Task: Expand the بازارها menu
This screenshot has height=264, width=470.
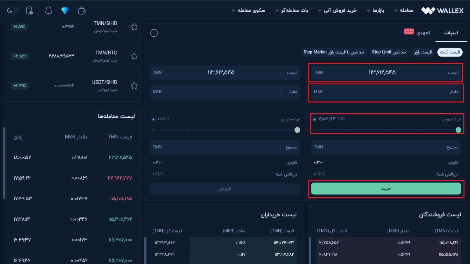Action: pos(375,10)
